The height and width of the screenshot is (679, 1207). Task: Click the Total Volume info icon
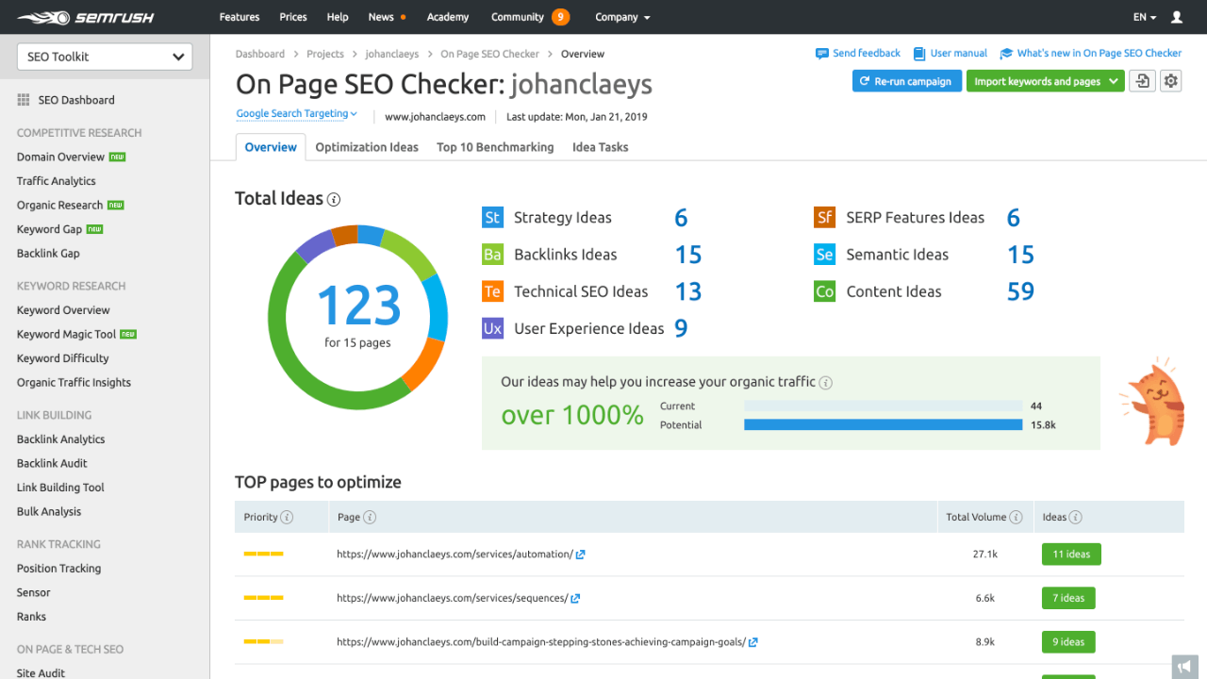pyautogui.click(x=1016, y=517)
